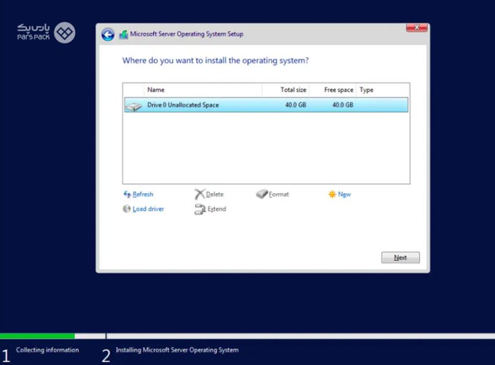Image resolution: width=495 pixels, height=365 pixels.
Task: Click the Pars Pack logo
Action: [x=46, y=32]
